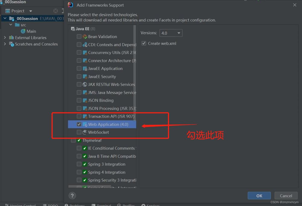This screenshot has width=302, height=206.
Task: Open the TODO tool tab
Action: [50, 205]
